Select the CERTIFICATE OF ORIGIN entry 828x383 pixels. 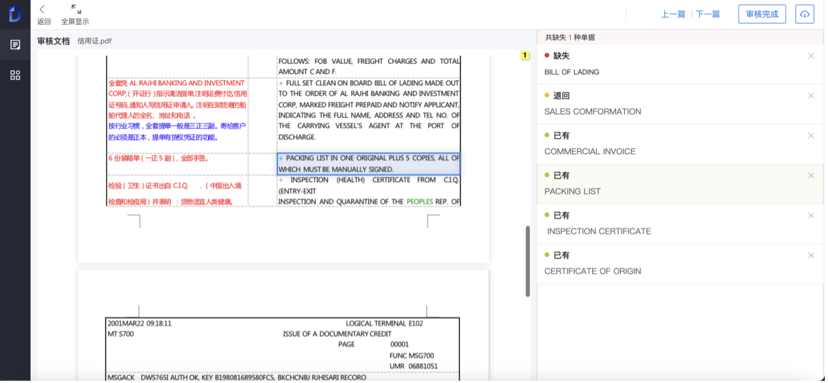pos(680,263)
